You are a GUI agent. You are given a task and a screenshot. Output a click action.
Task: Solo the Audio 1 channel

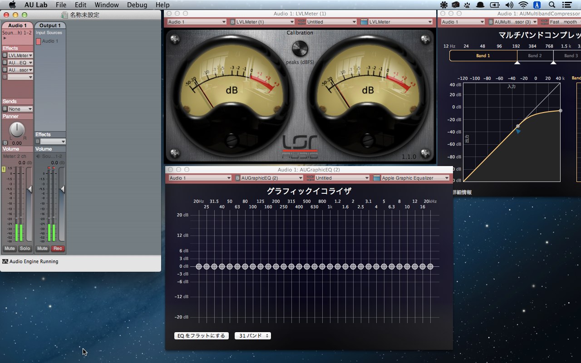coord(25,249)
